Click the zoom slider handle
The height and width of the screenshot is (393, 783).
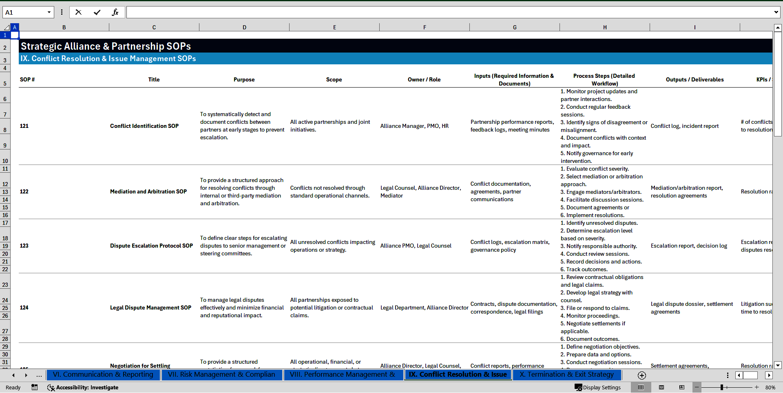tap(721, 387)
